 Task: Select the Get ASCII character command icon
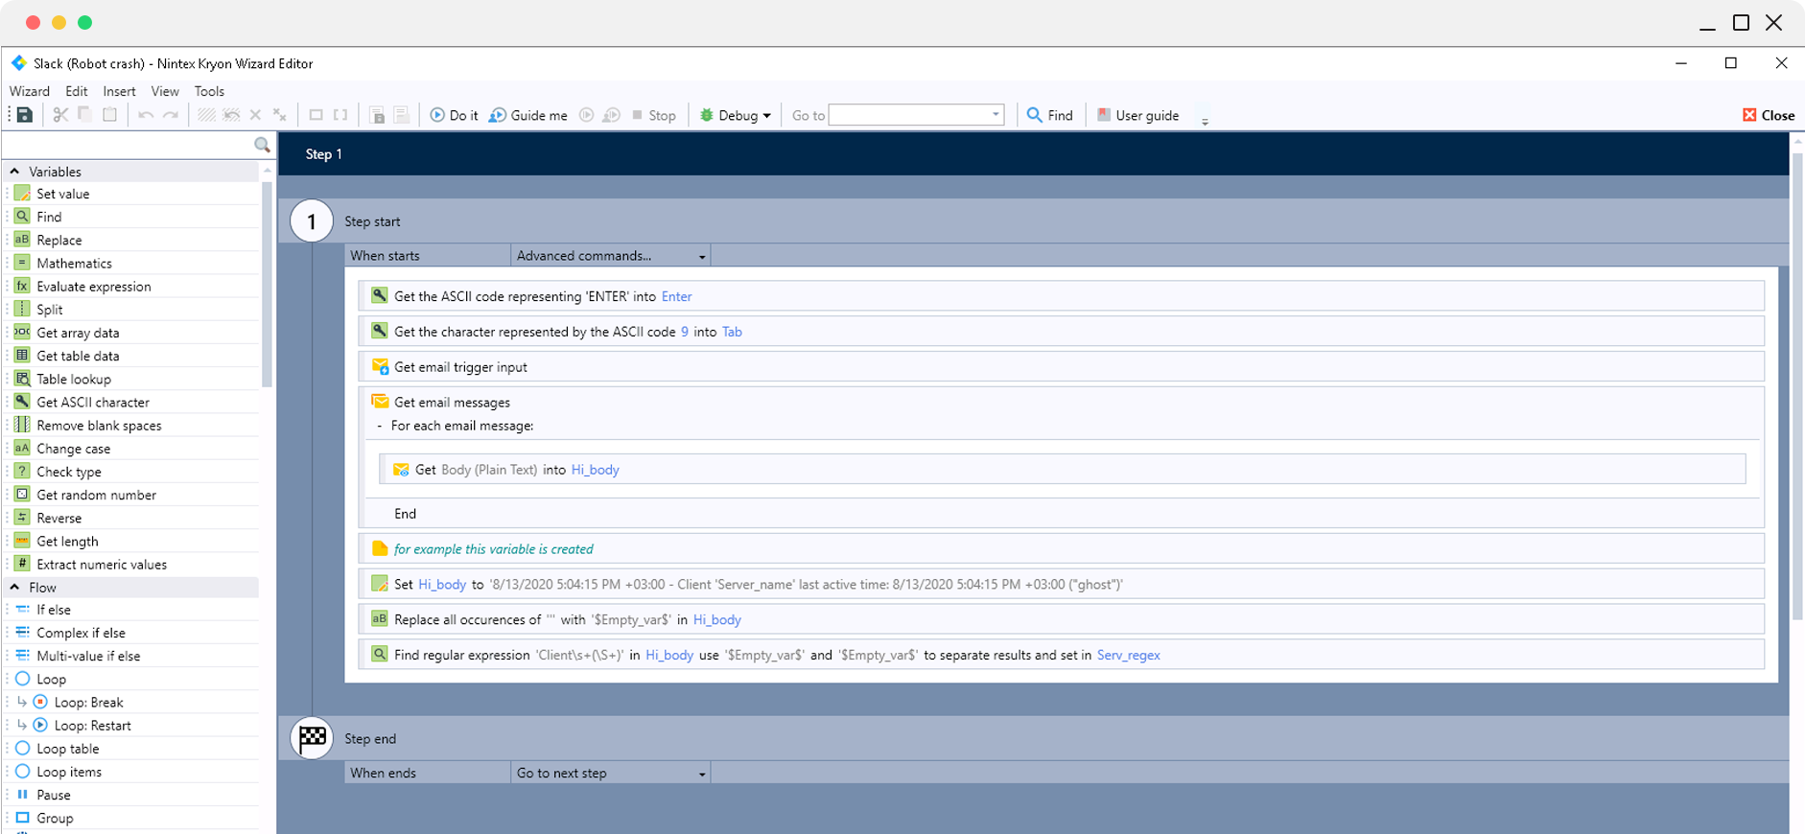(x=22, y=402)
